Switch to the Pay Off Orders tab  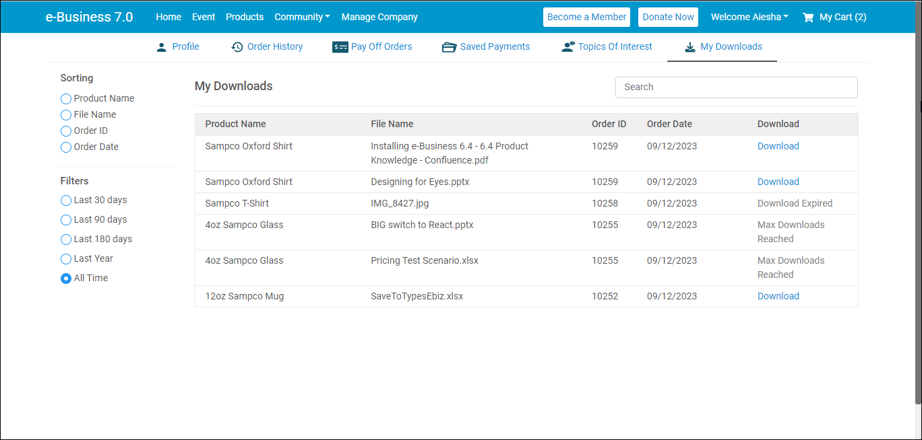pyautogui.click(x=372, y=47)
